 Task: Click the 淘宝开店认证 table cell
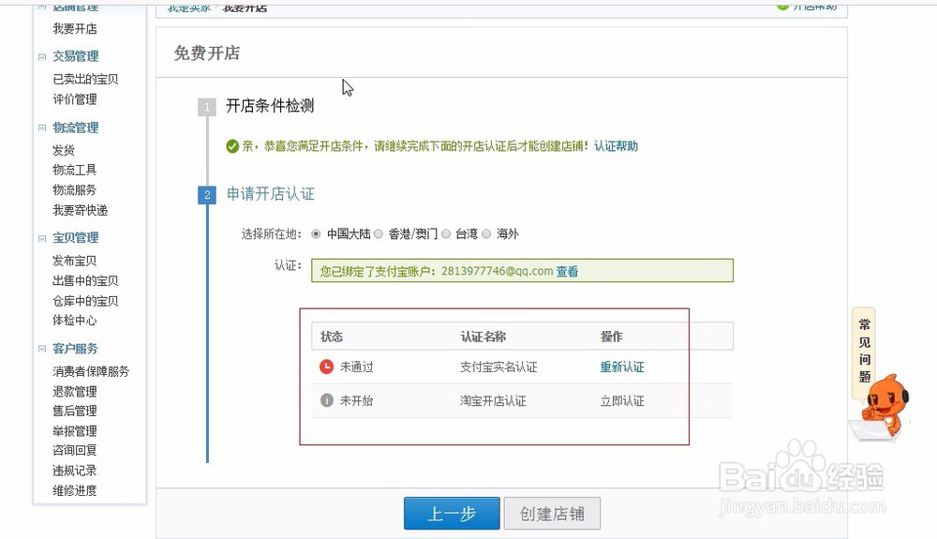click(493, 401)
